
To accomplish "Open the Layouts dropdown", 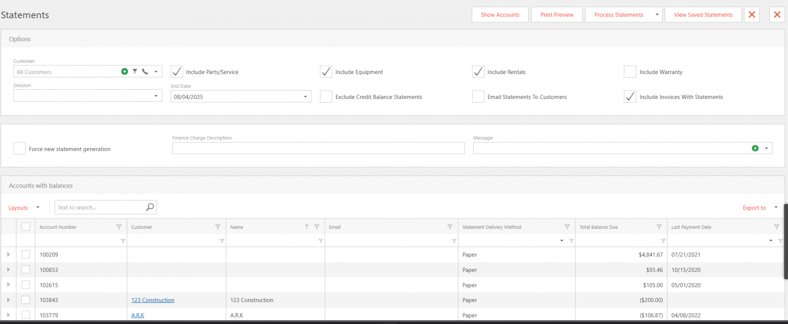I will click(24, 208).
